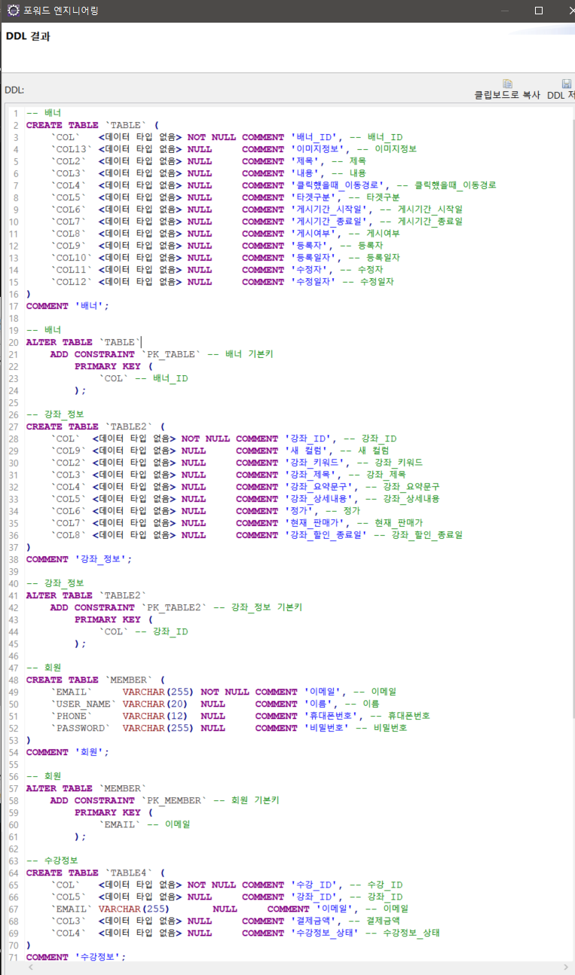This screenshot has width=575, height=975.
Task: Click `COL13` column name on line 4
Action: (x=71, y=149)
